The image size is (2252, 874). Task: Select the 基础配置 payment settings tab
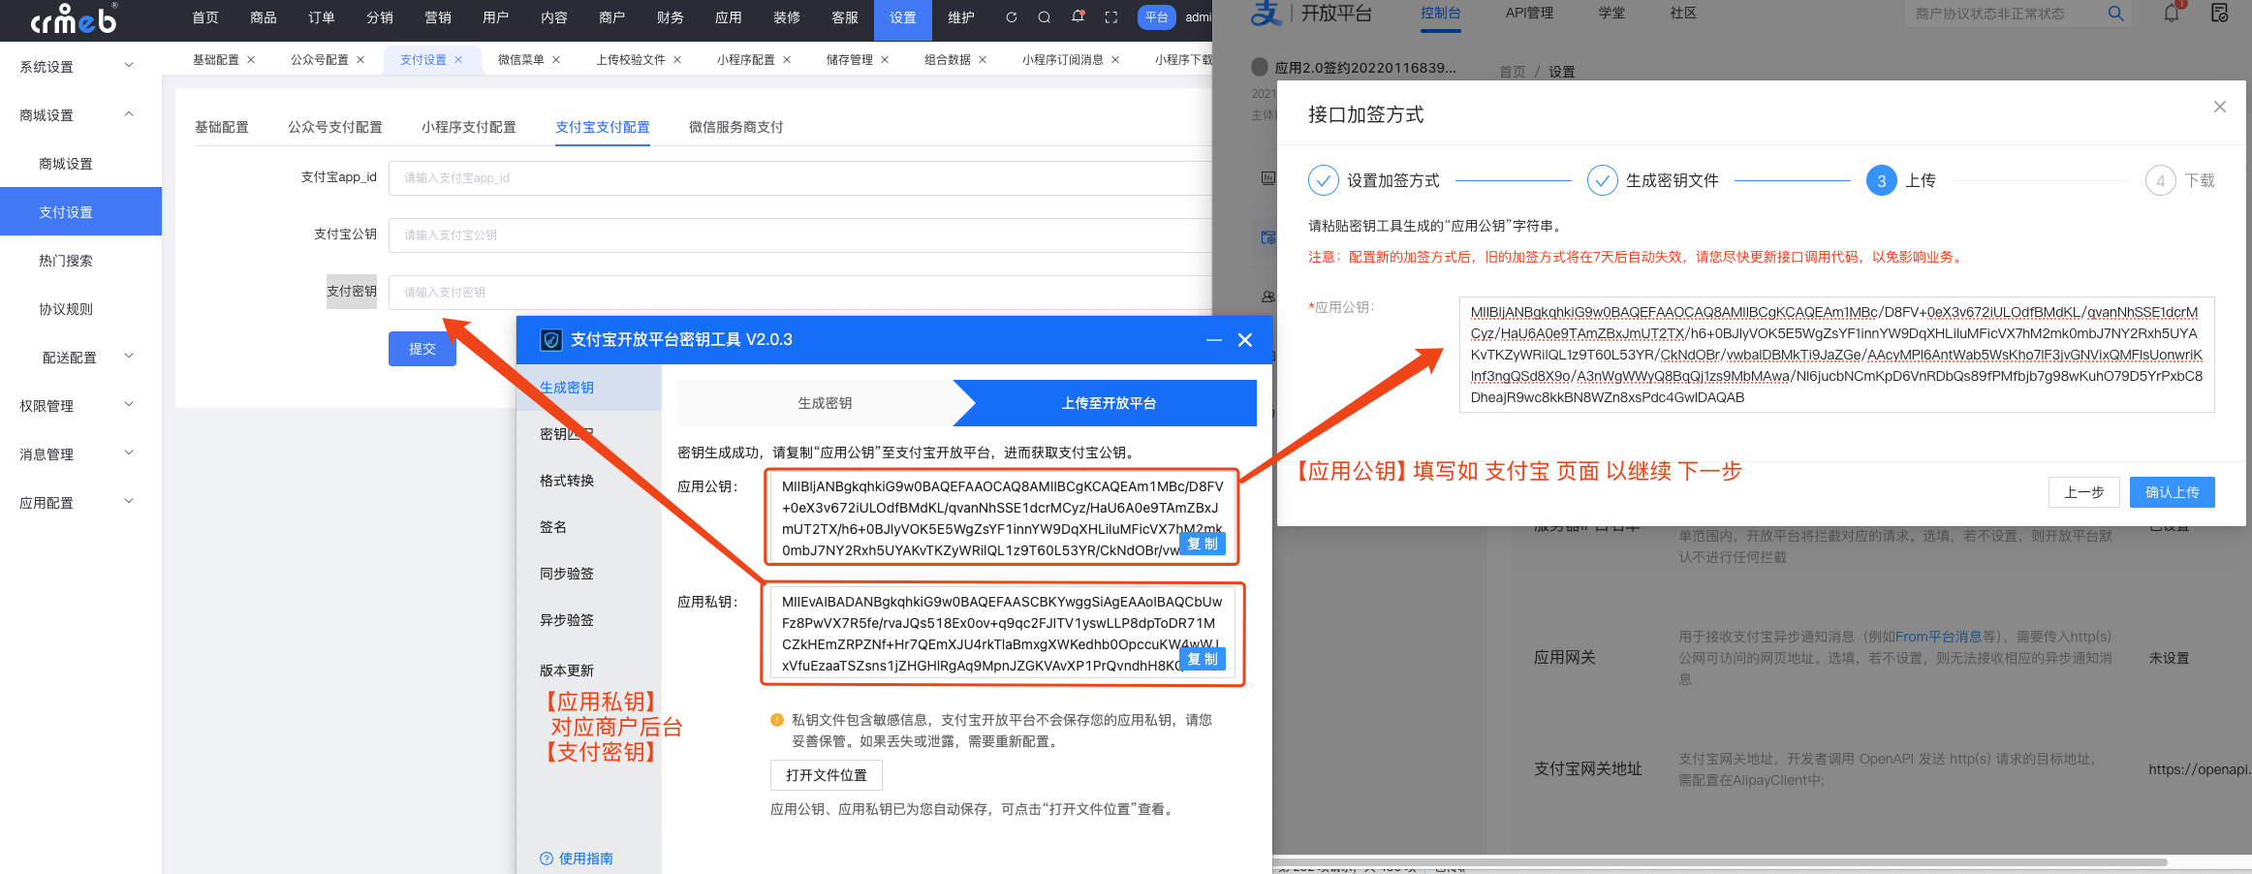coord(222,127)
